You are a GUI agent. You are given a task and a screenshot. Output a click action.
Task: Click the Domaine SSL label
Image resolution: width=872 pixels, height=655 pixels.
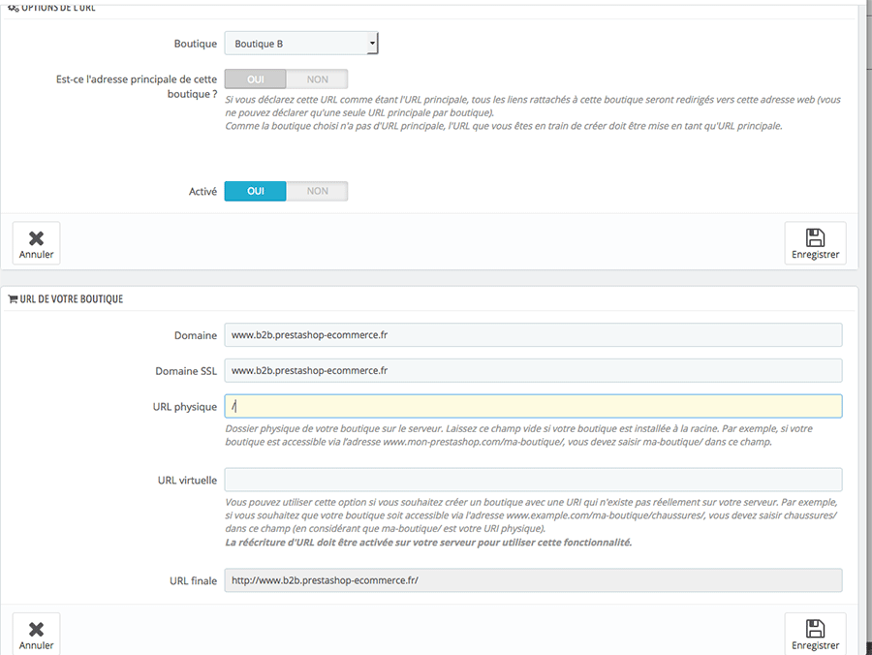pyautogui.click(x=186, y=371)
